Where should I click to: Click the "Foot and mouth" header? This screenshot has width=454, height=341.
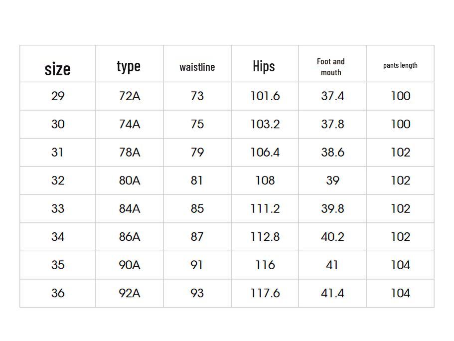[331, 67]
